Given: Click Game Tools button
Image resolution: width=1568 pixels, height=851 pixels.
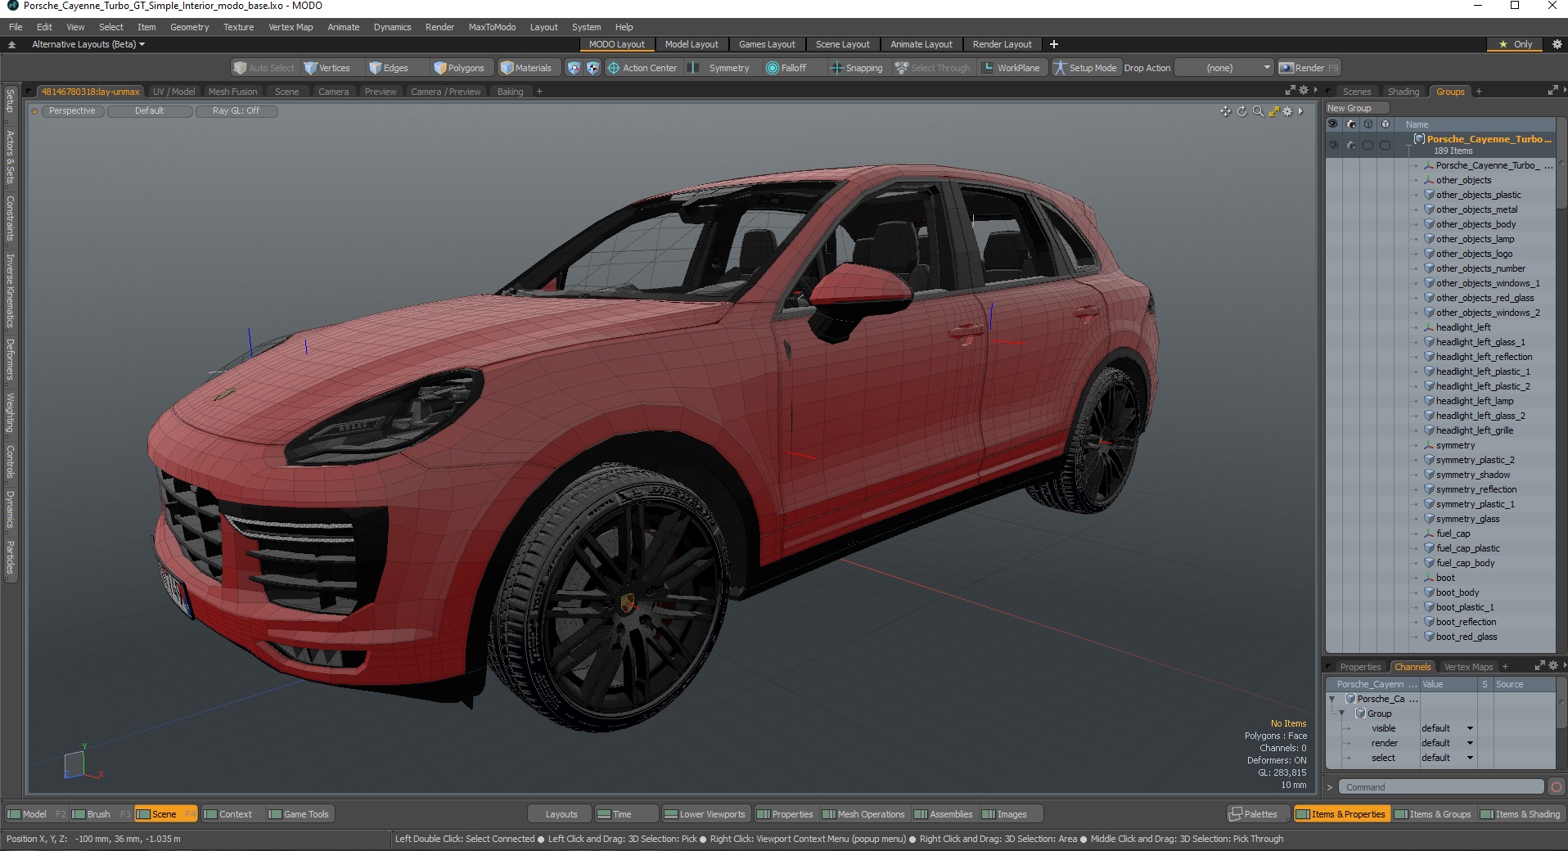Looking at the screenshot, I should (299, 814).
